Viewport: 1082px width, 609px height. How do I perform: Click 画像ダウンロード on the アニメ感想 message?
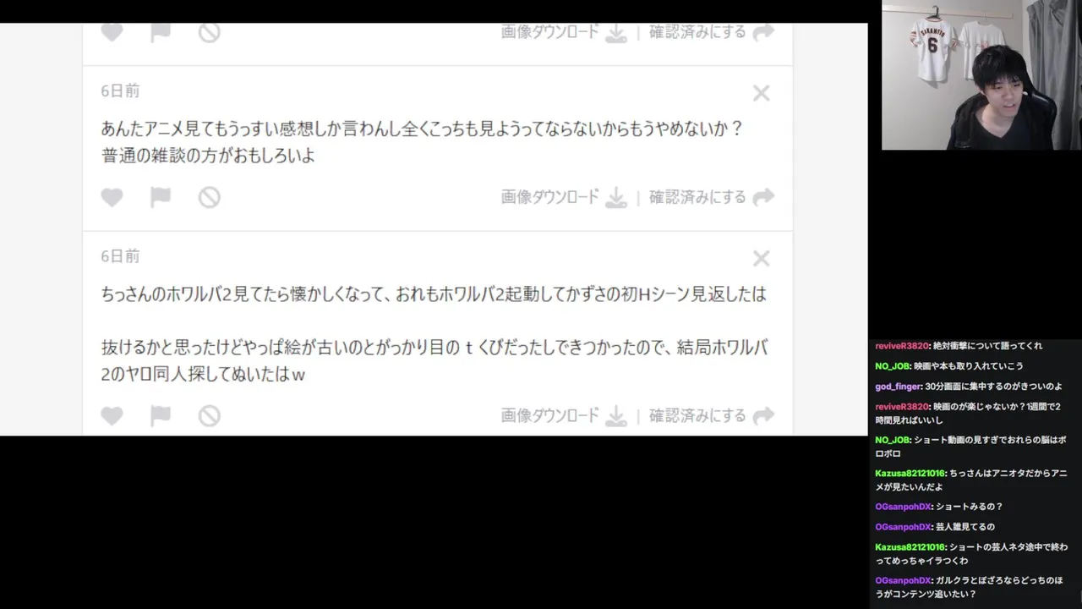click(549, 197)
